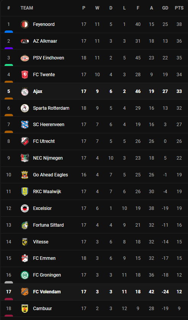Click the PTS column header
Viewport: 188px width, 320px height.
(179, 8)
